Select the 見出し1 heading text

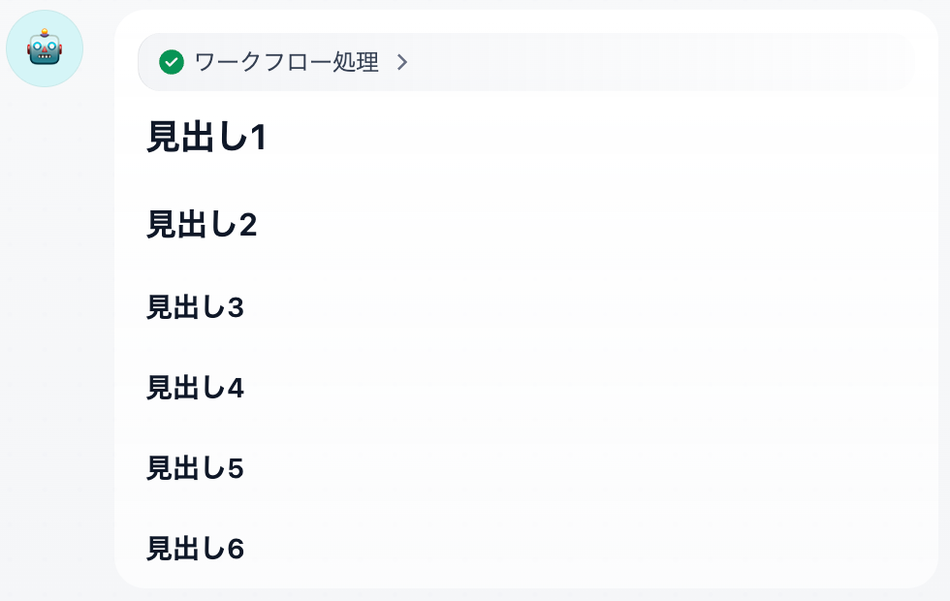[206, 138]
